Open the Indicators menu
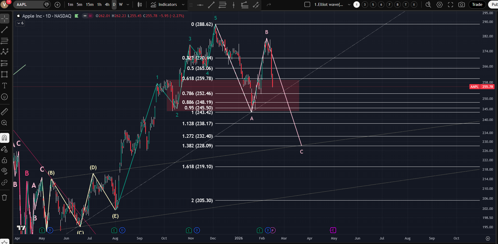Viewport: 498px width, 244px height. (x=164, y=5)
